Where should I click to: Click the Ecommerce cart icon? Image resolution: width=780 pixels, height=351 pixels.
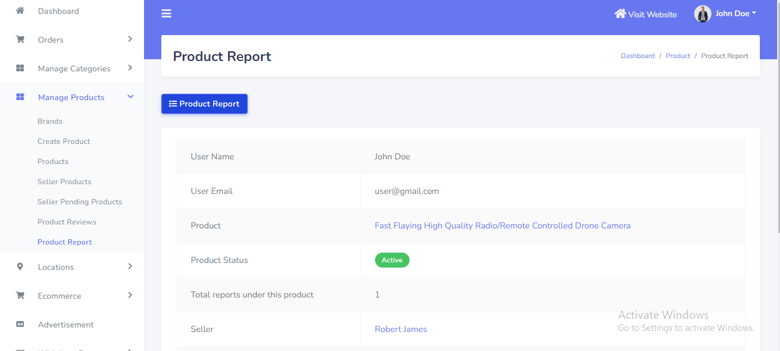click(20, 296)
